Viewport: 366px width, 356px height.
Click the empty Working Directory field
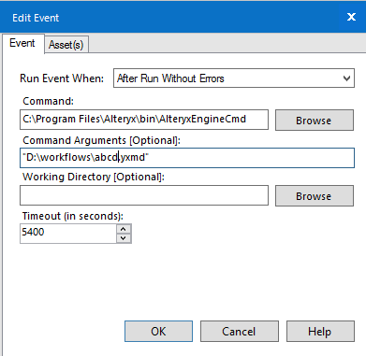(144, 195)
